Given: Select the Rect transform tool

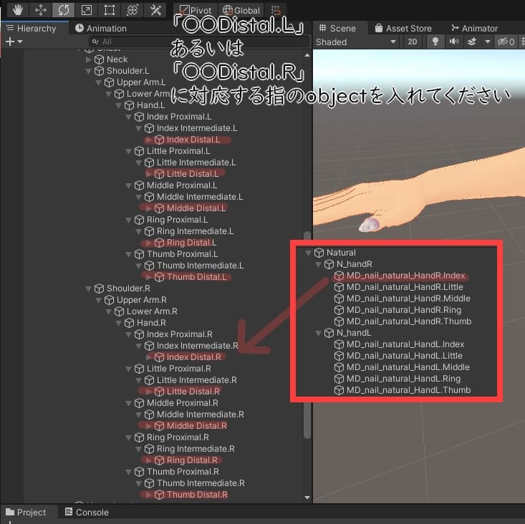Looking at the screenshot, I should 109,10.
